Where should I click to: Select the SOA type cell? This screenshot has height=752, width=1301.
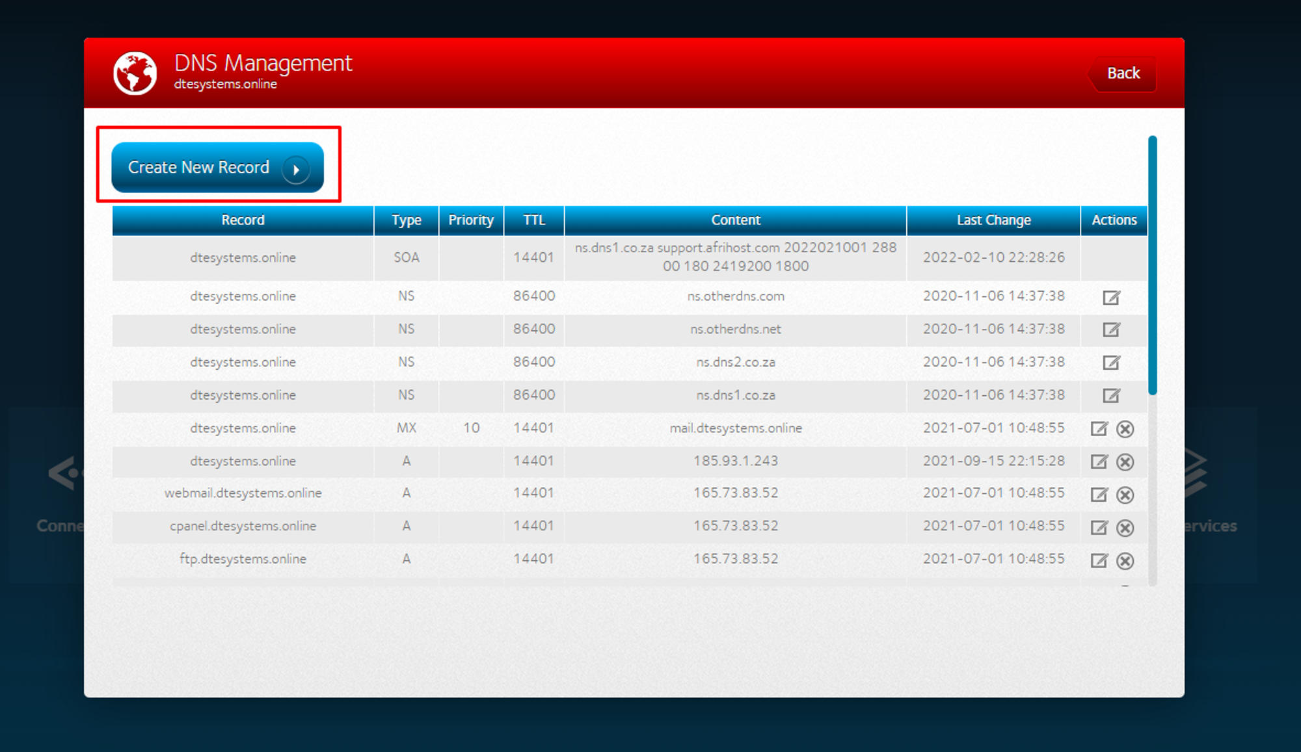point(407,257)
